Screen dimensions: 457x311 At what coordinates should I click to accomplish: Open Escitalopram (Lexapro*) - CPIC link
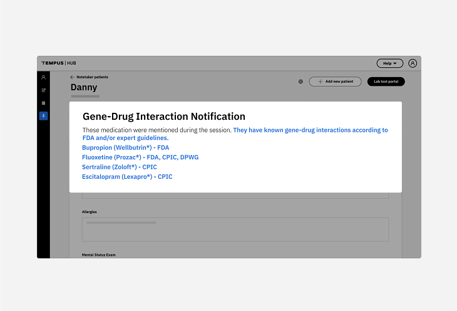click(x=127, y=177)
